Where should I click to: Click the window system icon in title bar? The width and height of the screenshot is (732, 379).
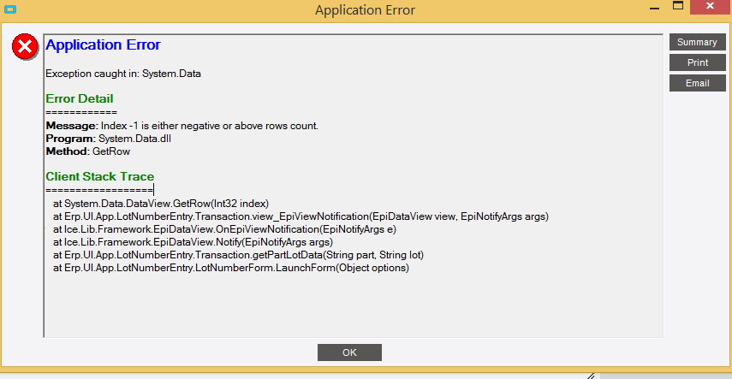point(9,9)
